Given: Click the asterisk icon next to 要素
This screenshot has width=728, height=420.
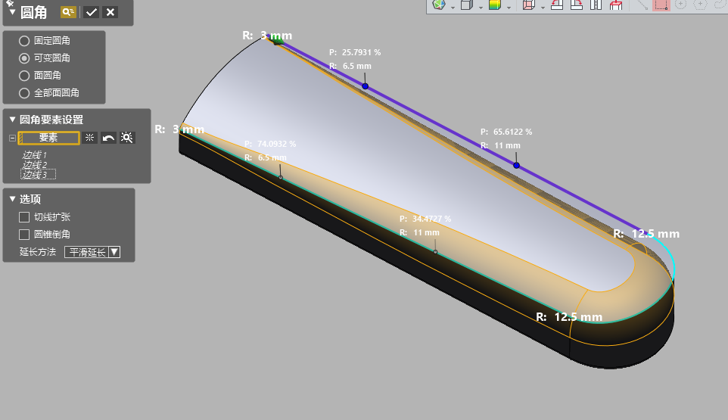Looking at the screenshot, I should pos(90,138).
